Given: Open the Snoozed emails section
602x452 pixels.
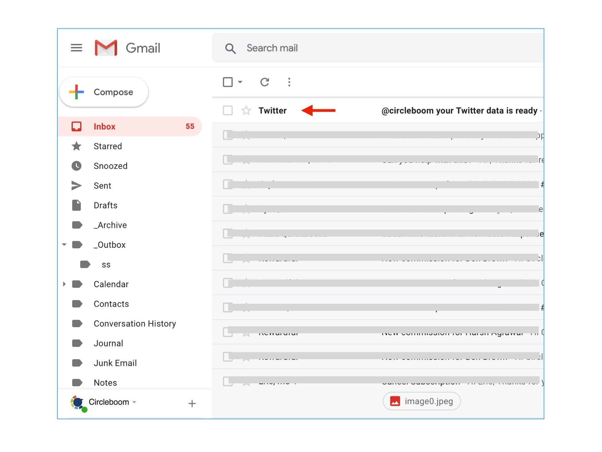Looking at the screenshot, I should click(111, 166).
